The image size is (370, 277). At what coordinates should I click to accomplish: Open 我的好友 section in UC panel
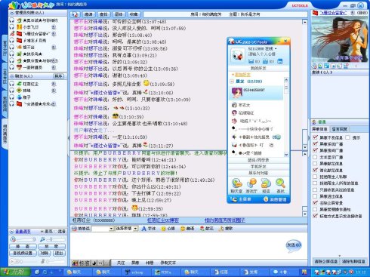click(x=258, y=68)
